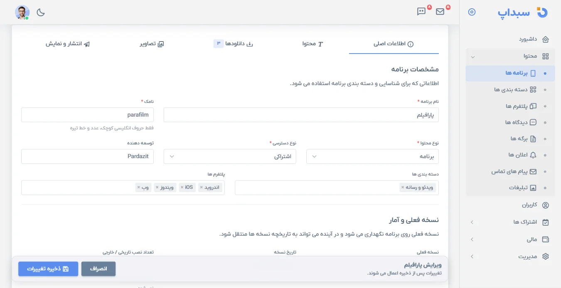Collapse the محتوا sidebar section
Screen dimensions: 561x288
click(510, 56)
